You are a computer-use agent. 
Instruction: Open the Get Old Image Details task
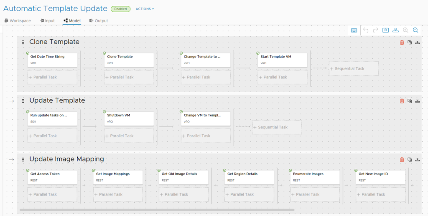pyautogui.click(x=183, y=177)
